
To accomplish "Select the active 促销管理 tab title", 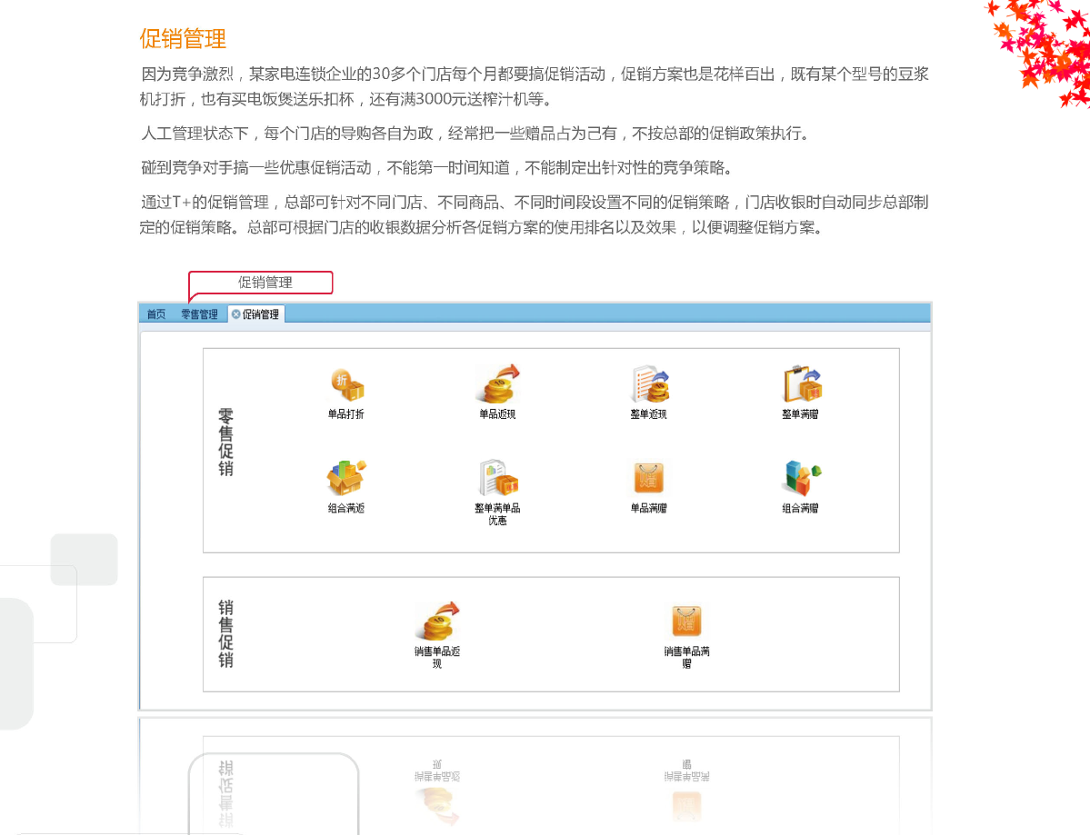I will pos(261,314).
